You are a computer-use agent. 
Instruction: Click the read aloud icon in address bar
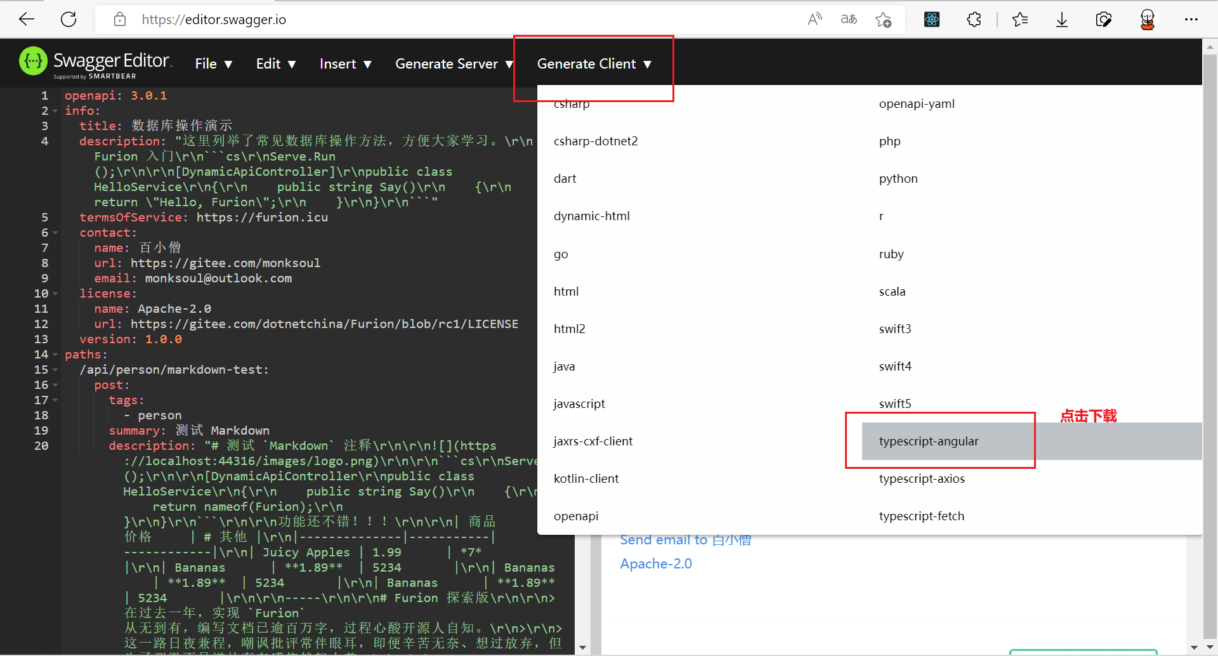coord(815,19)
